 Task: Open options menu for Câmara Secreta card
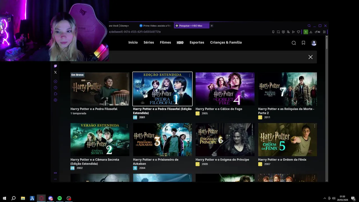coord(127,126)
